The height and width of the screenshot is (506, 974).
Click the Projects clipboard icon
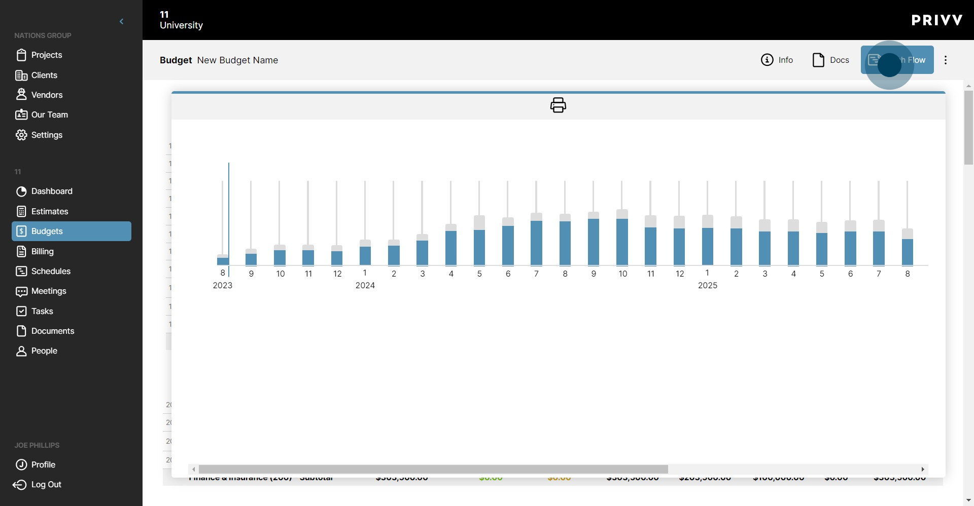click(x=21, y=55)
